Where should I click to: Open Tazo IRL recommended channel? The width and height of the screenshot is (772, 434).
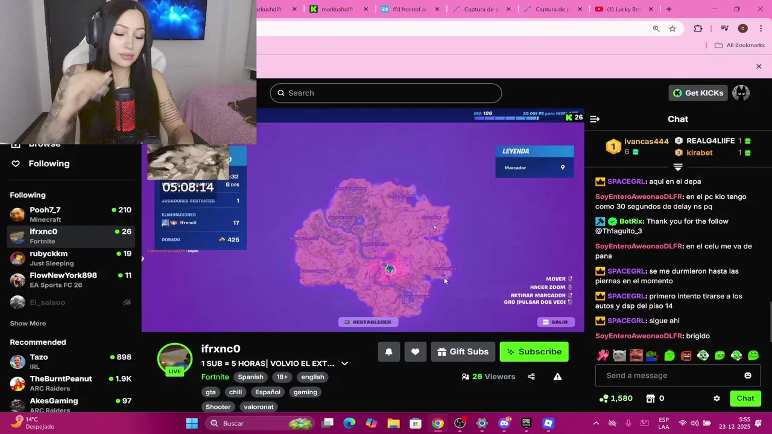tap(71, 362)
